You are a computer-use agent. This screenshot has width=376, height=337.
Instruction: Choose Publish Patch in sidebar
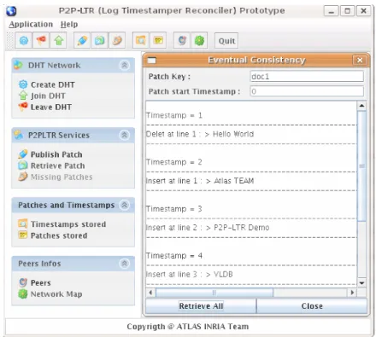[50, 154]
